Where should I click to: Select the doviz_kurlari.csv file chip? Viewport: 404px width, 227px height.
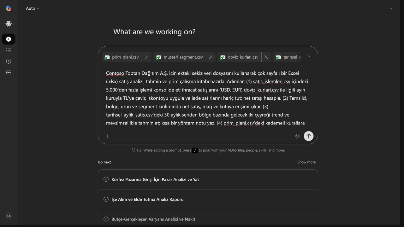tap(240, 57)
